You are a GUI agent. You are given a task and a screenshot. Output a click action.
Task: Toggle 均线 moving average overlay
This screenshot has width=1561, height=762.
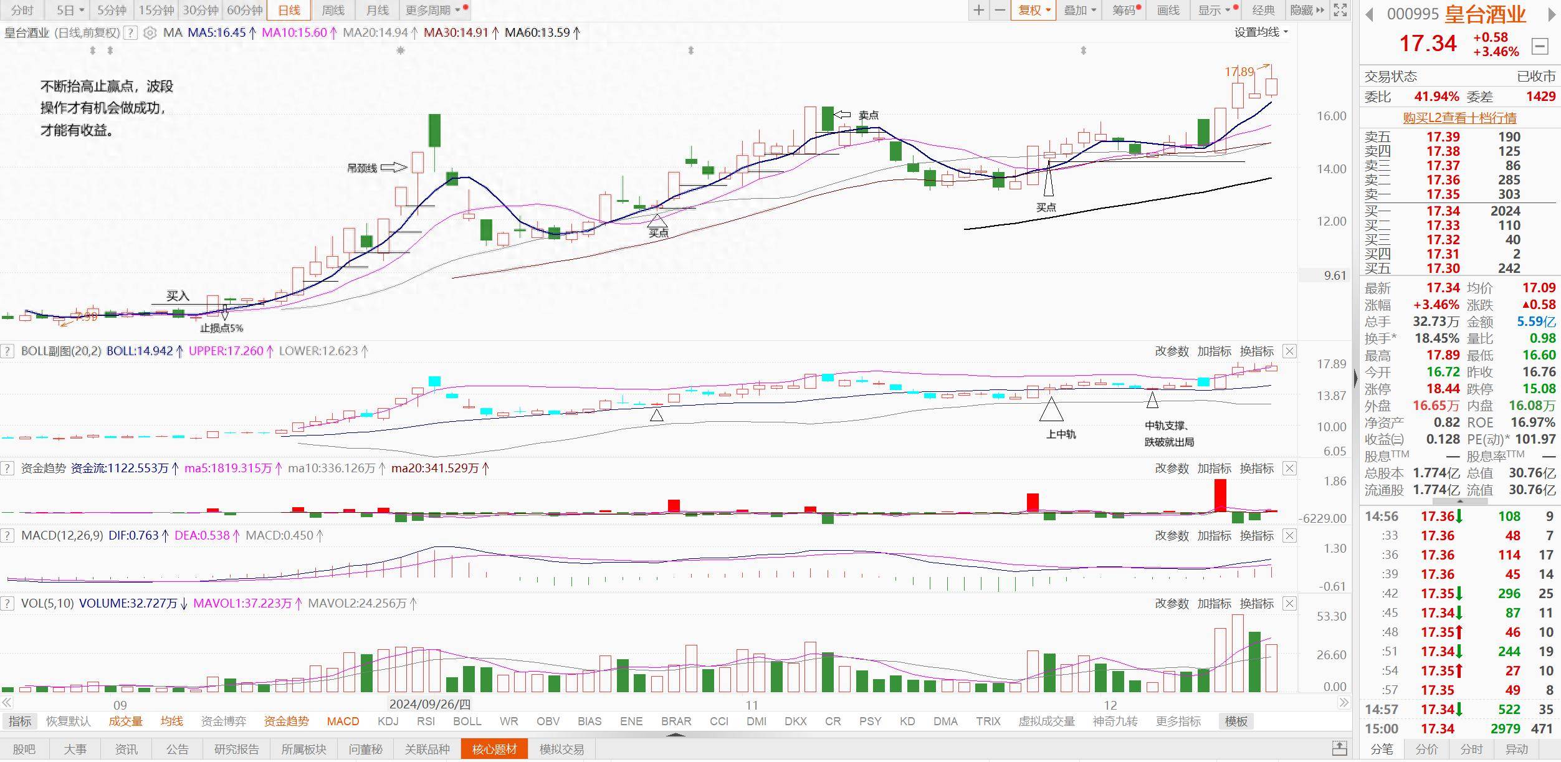click(x=171, y=721)
